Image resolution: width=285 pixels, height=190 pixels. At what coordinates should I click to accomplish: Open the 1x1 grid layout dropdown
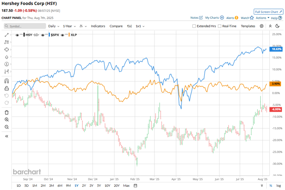pos(140,26)
